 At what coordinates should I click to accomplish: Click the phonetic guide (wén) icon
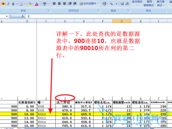click(x=44, y=4)
